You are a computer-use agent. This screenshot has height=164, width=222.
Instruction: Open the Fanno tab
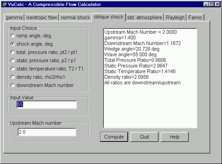point(195,18)
